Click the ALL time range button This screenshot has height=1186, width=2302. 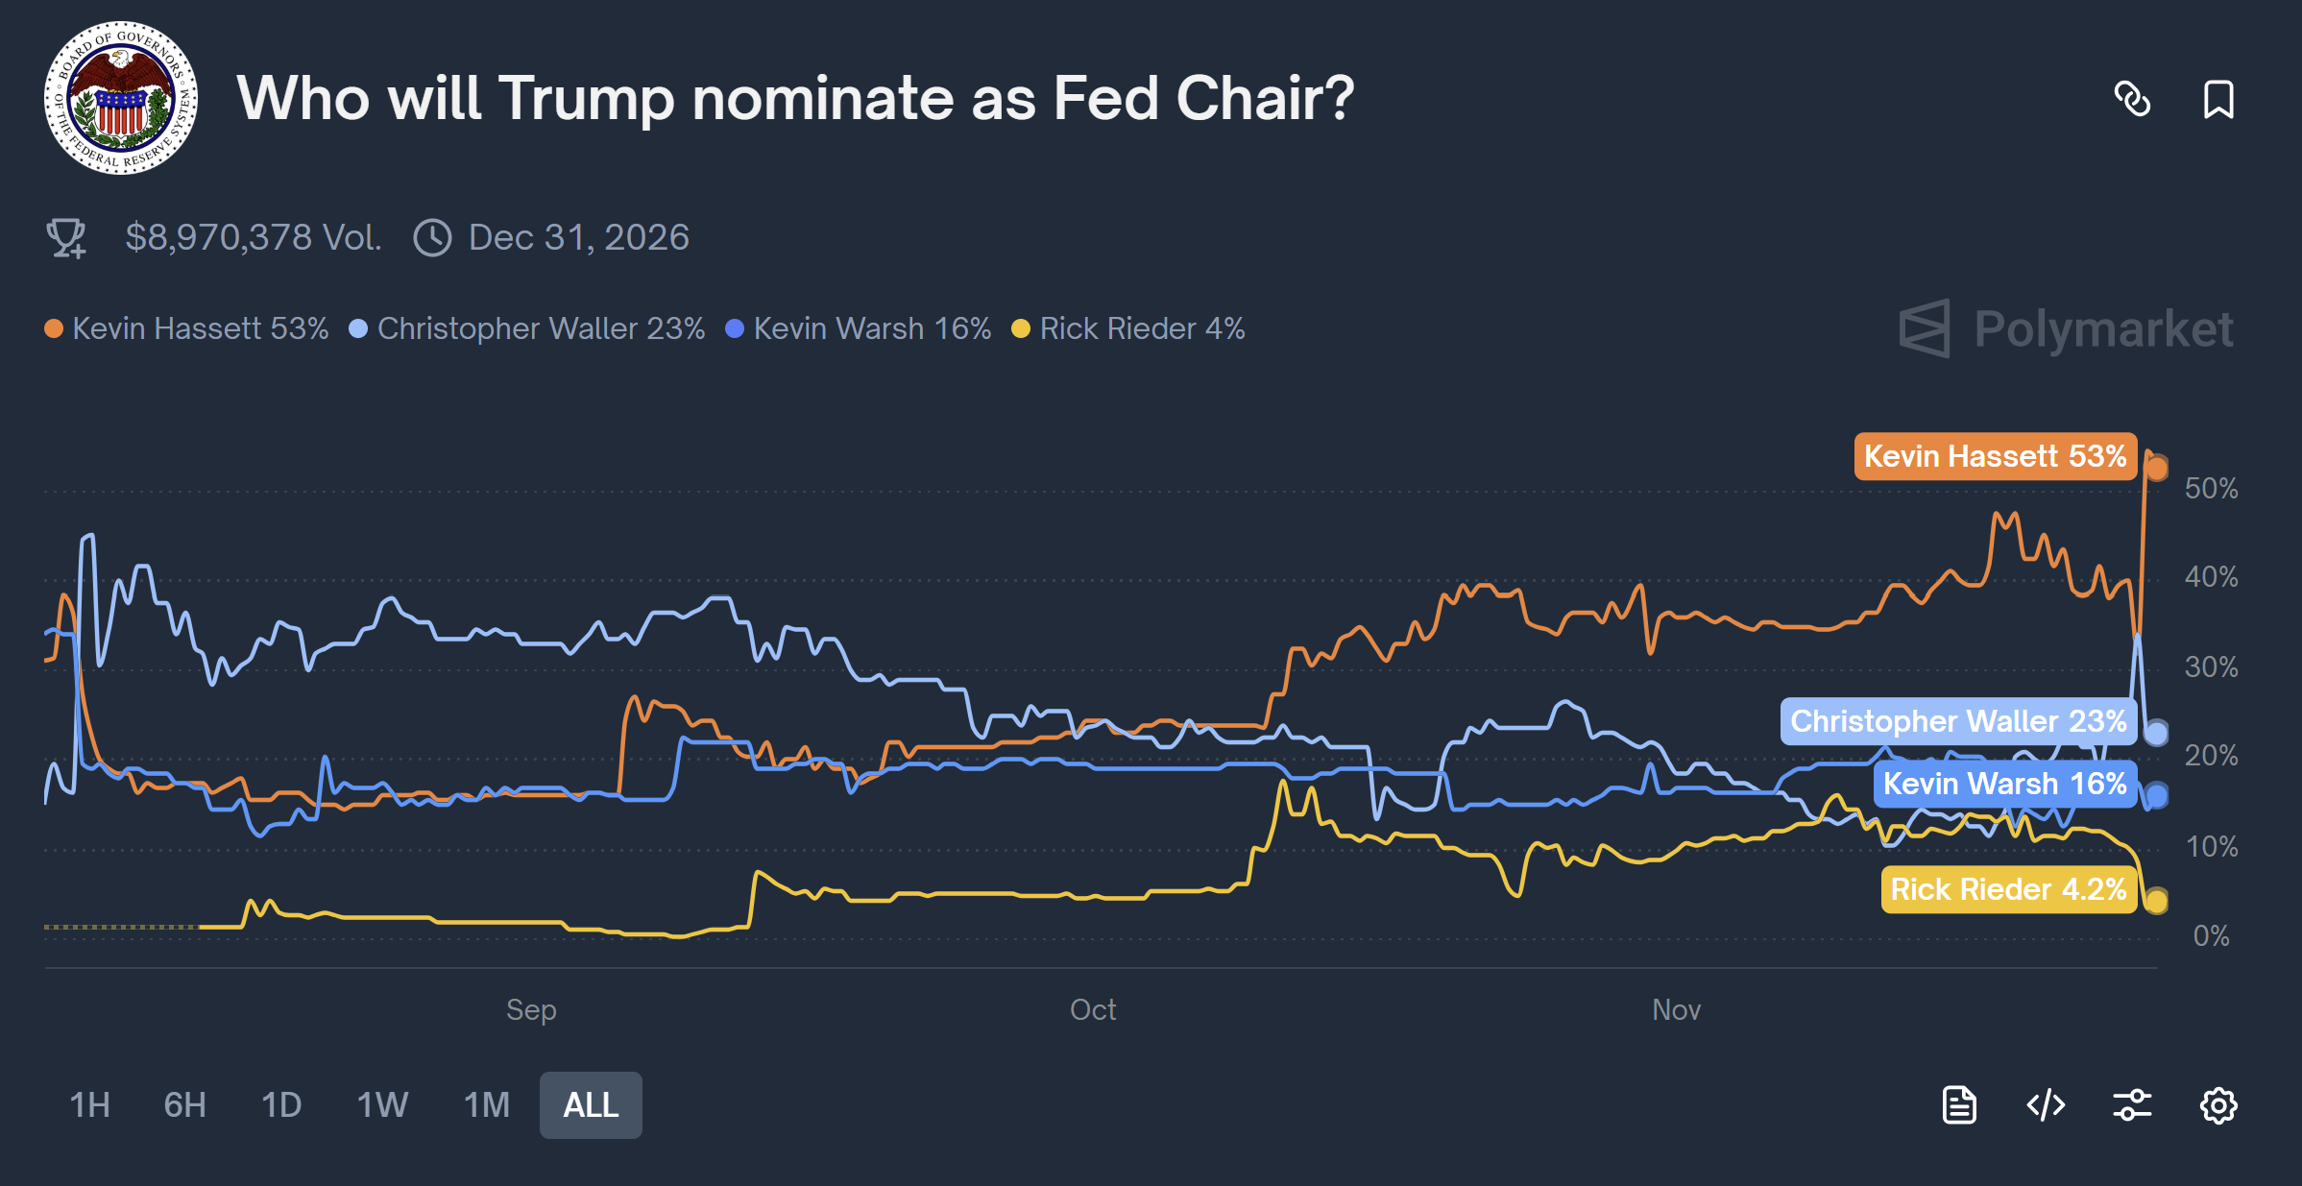tap(591, 1104)
